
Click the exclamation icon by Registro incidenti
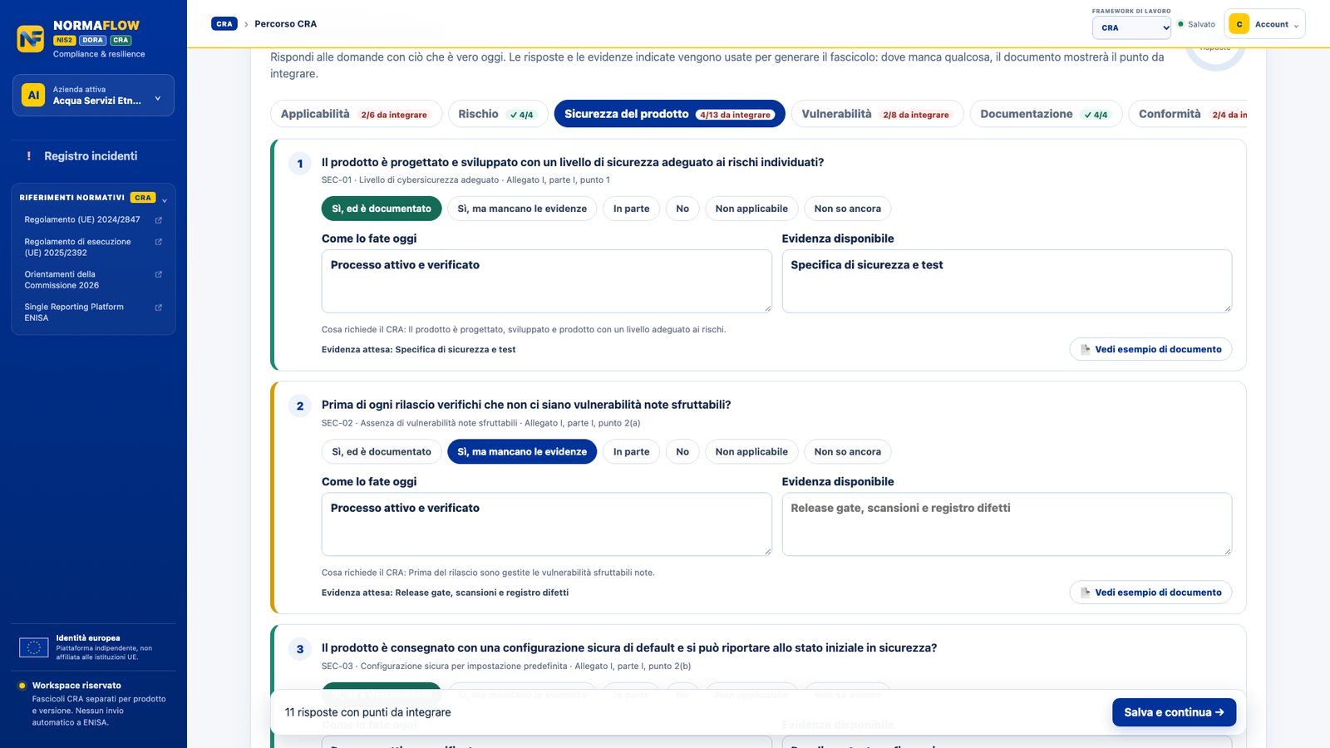pyautogui.click(x=29, y=156)
